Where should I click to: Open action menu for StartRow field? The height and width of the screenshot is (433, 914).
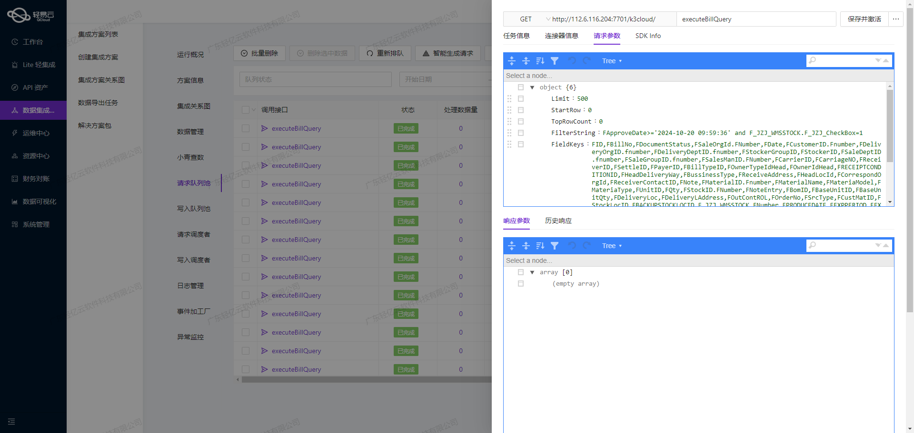[x=521, y=110]
